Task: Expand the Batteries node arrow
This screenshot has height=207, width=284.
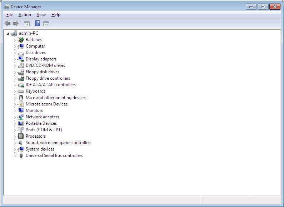Action: (15, 40)
